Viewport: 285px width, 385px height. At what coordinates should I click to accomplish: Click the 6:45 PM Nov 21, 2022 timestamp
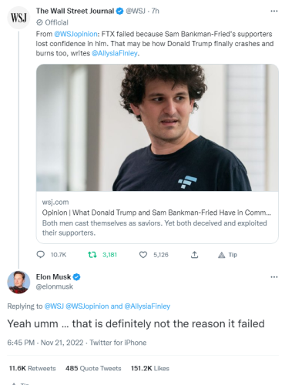[45, 343]
